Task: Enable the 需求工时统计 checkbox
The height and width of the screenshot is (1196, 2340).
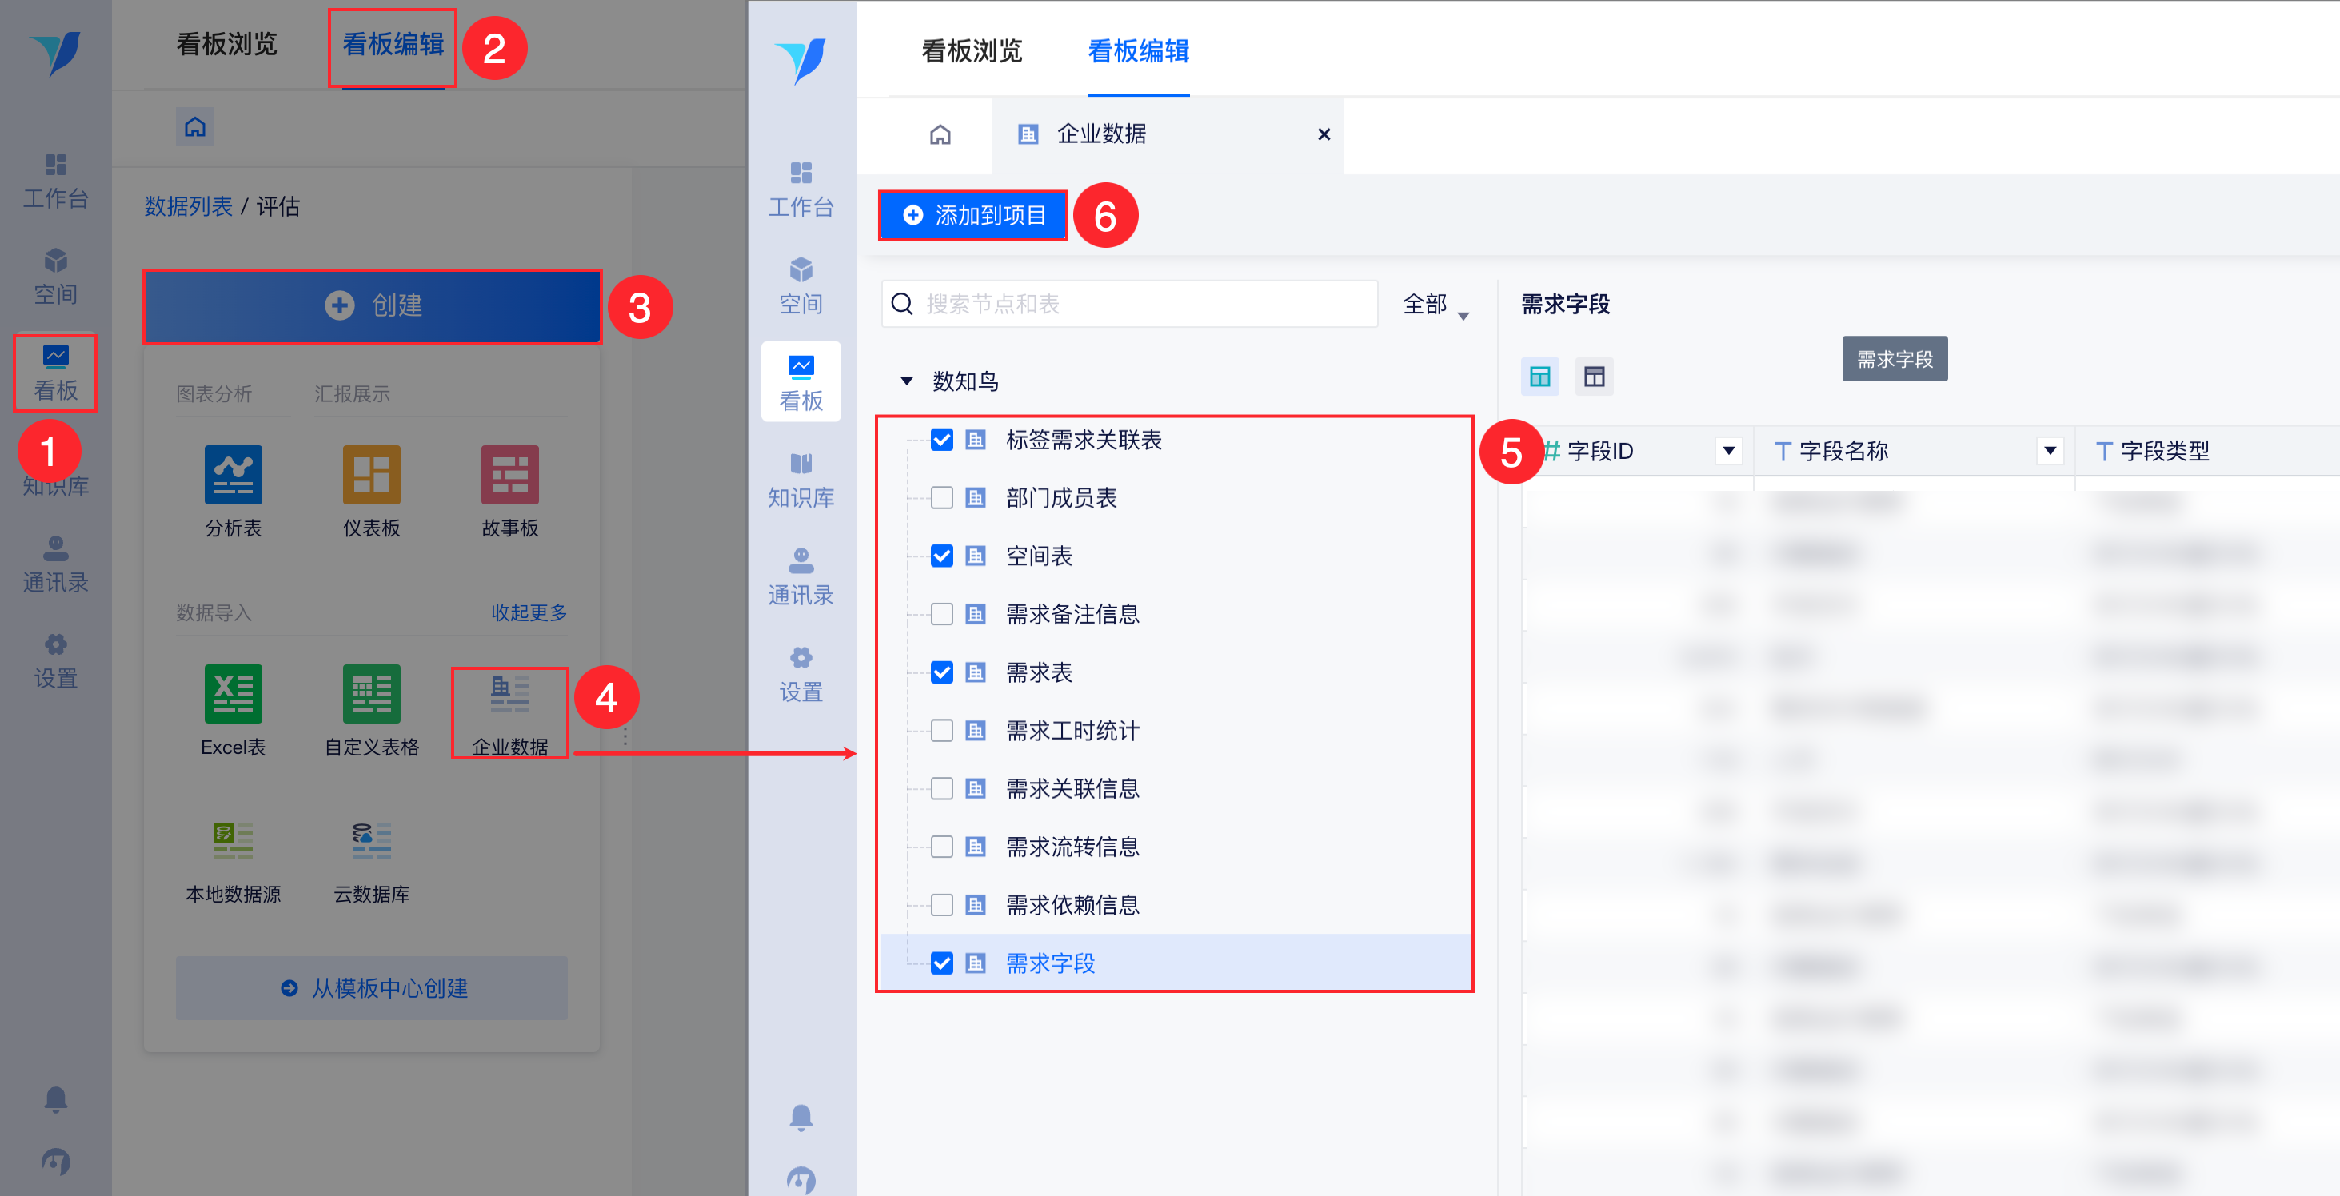Action: click(x=942, y=731)
